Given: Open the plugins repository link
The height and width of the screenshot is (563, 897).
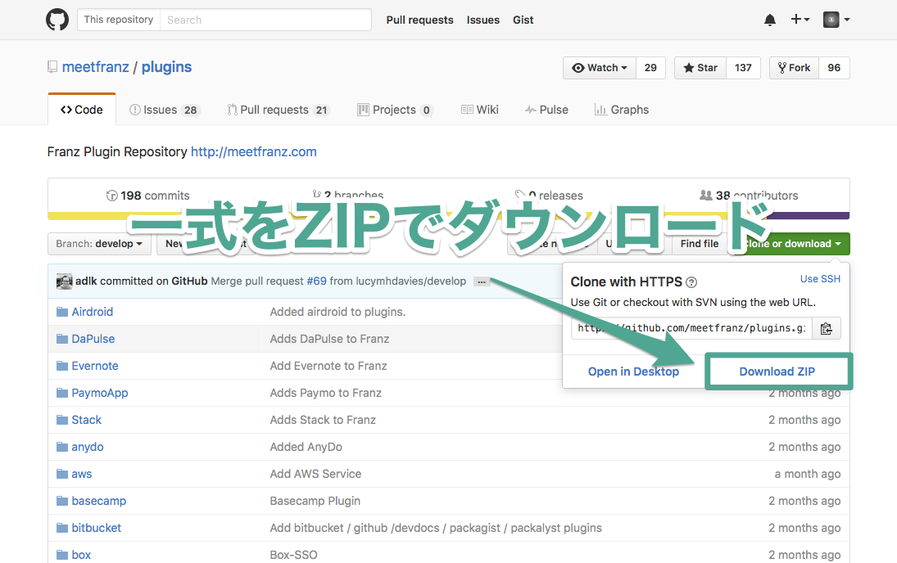Looking at the screenshot, I should [x=166, y=67].
